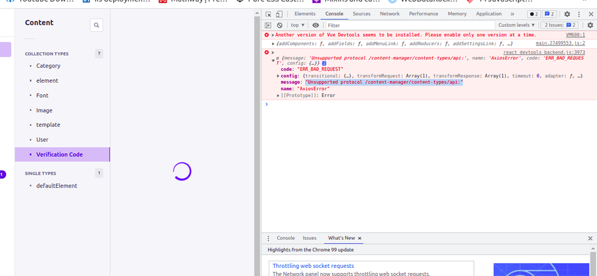Open the react_devtools_backend.js:3973 source link
The image size is (597, 276).
click(x=544, y=52)
